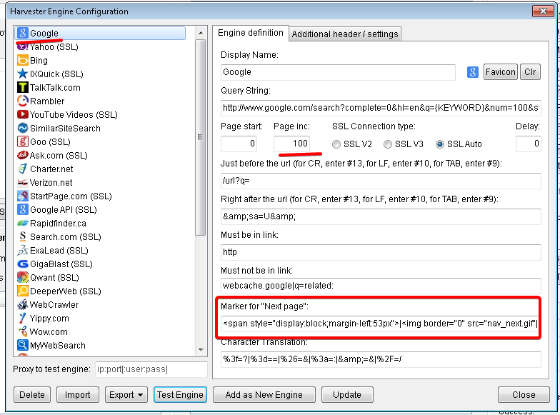Screen dimensions: 560x415
Task: Click Add as New Engine
Action: click(264, 395)
